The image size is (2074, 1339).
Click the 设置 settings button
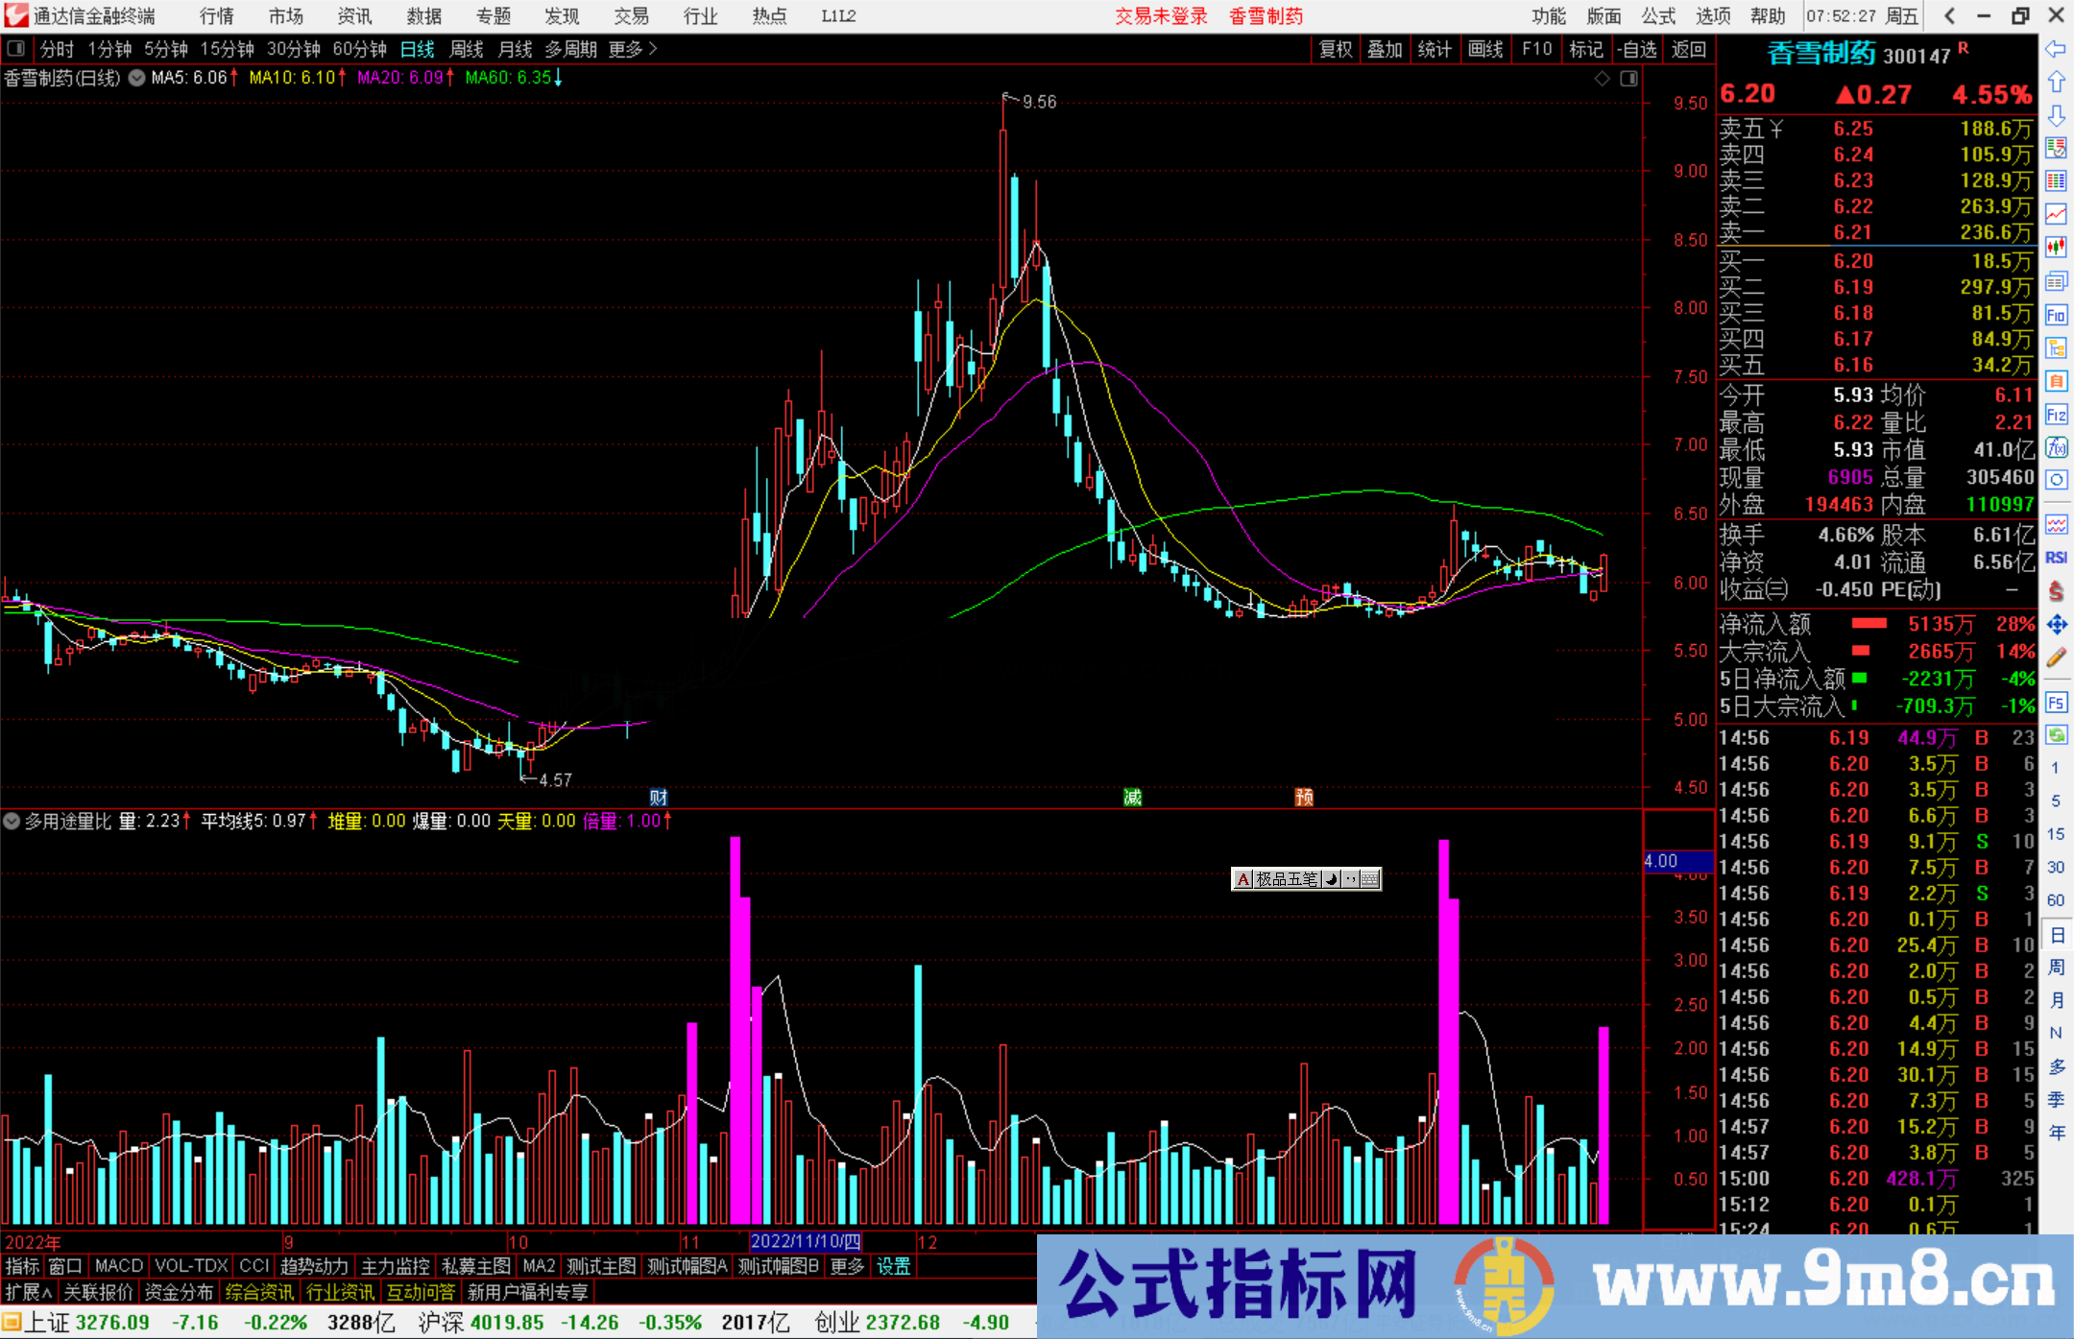tap(893, 1266)
